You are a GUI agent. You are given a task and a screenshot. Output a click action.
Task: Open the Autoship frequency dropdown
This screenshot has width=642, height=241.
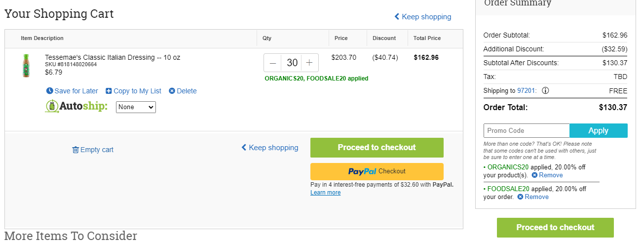(136, 107)
